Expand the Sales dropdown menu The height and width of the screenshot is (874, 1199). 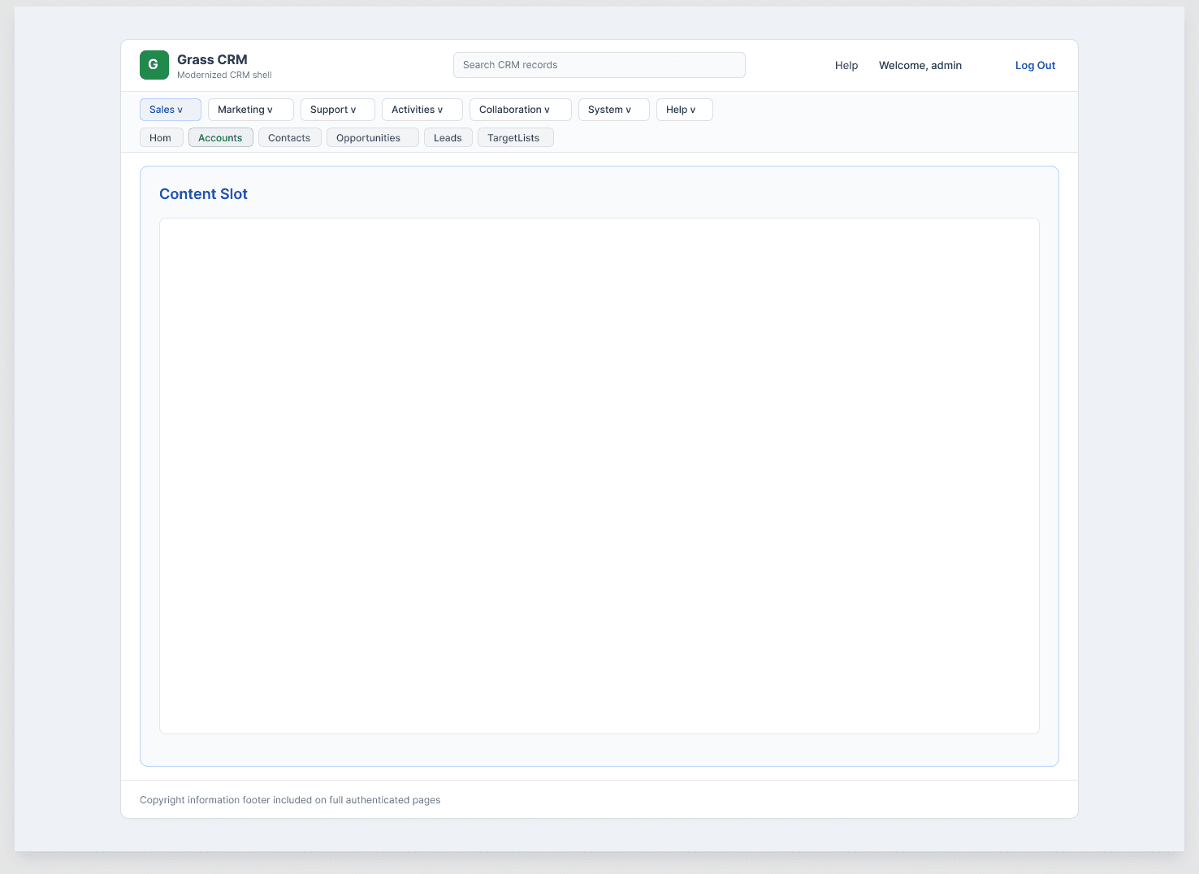click(x=171, y=110)
